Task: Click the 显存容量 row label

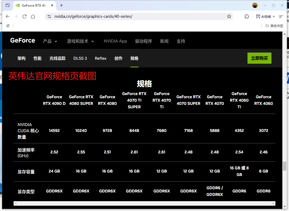Action: [26, 172]
